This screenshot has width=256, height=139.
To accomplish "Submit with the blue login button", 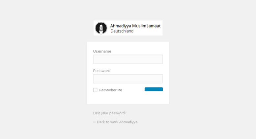I will coord(154,89).
